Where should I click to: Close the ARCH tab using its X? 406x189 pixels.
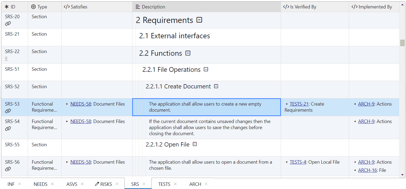click(206, 184)
